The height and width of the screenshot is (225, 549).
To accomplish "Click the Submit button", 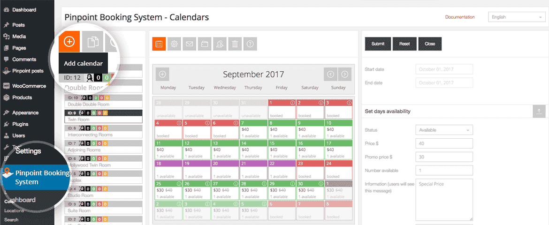I will pyautogui.click(x=378, y=44).
